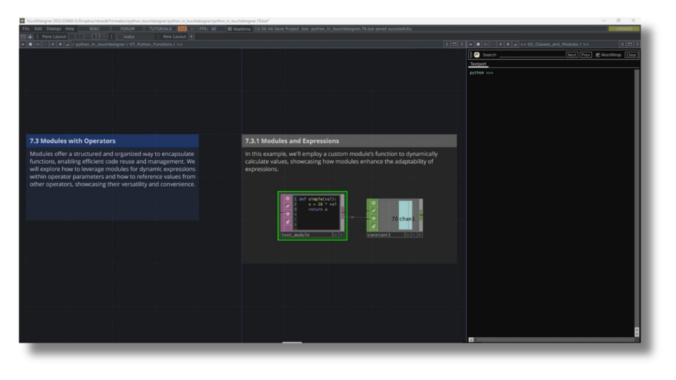Open bookmarks star in right pane bar

[x=508, y=44]
